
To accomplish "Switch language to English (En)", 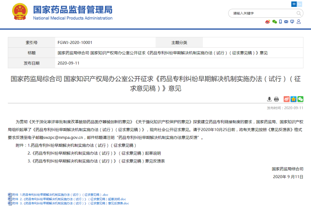I will pyautogui.click(x=299, y=4).
